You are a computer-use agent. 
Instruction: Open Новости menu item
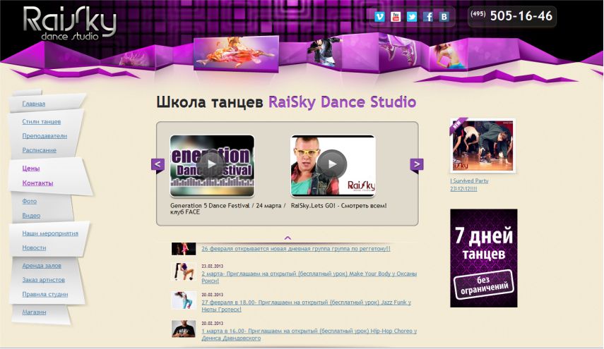click(x=34, y=247)
